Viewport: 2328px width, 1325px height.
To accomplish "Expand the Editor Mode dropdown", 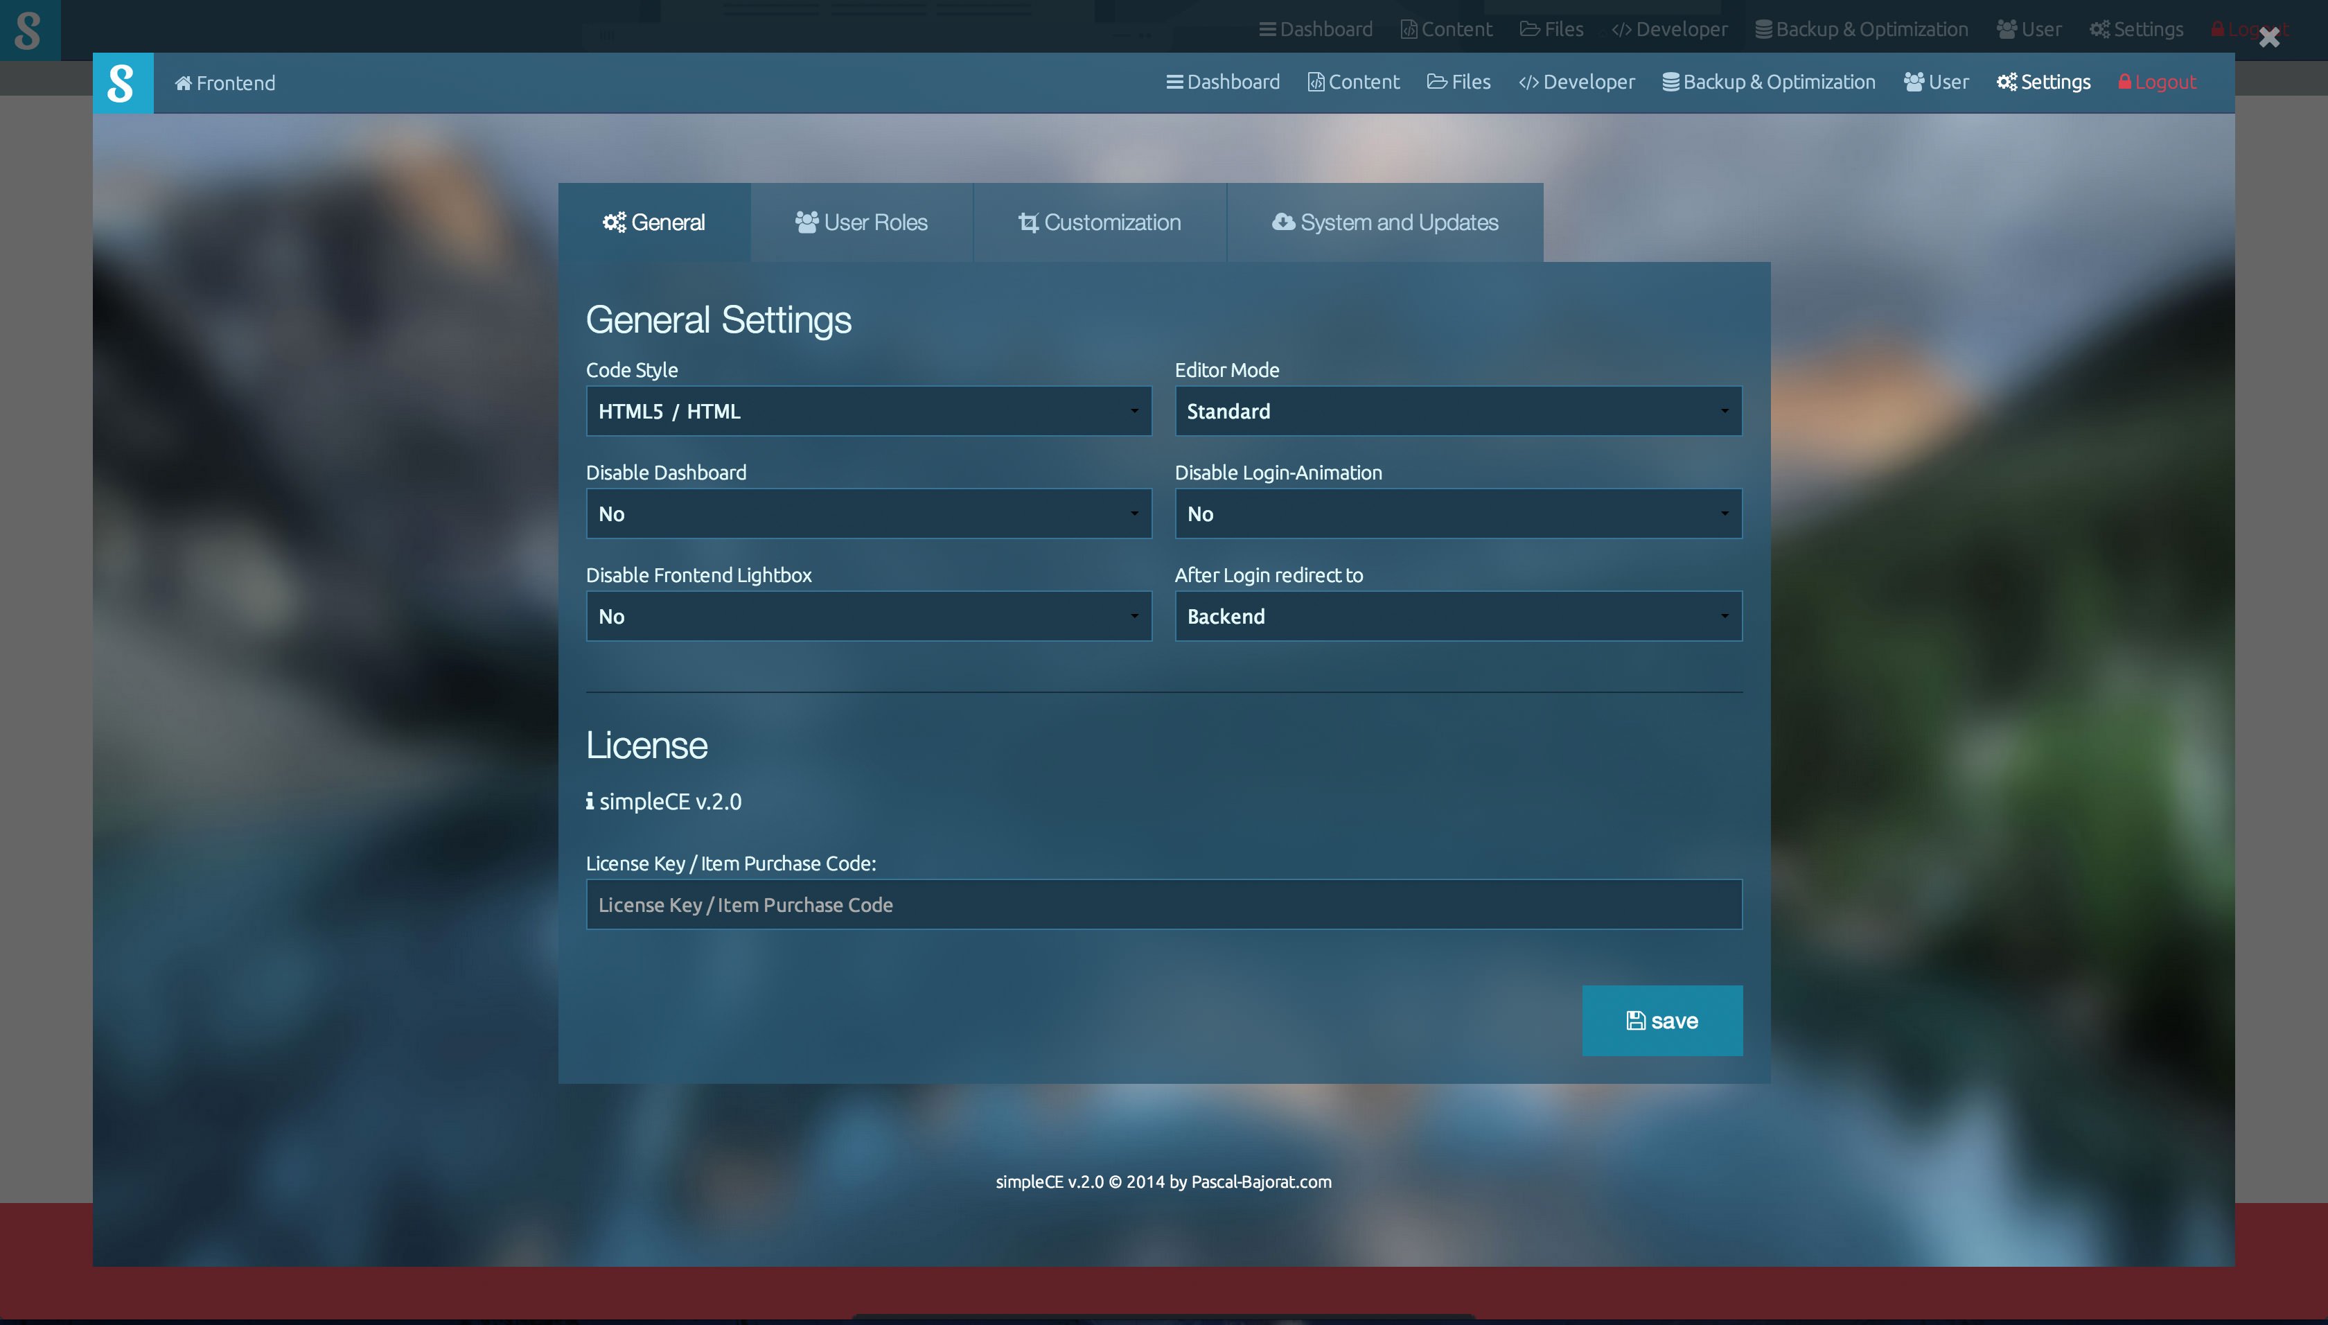I will click(1457, 412).
